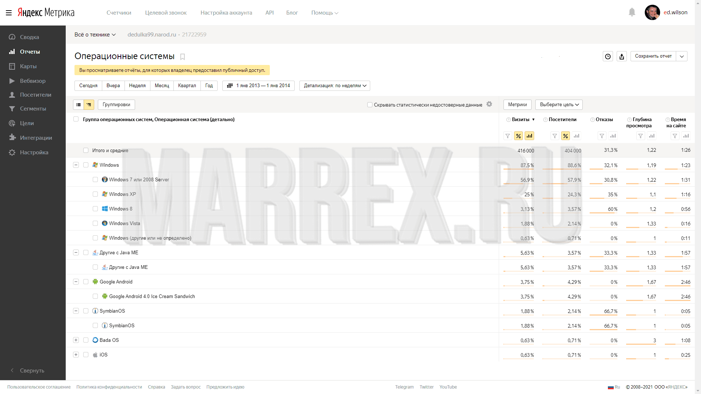Toggle chart display for Отказы

tap(613, 136)
